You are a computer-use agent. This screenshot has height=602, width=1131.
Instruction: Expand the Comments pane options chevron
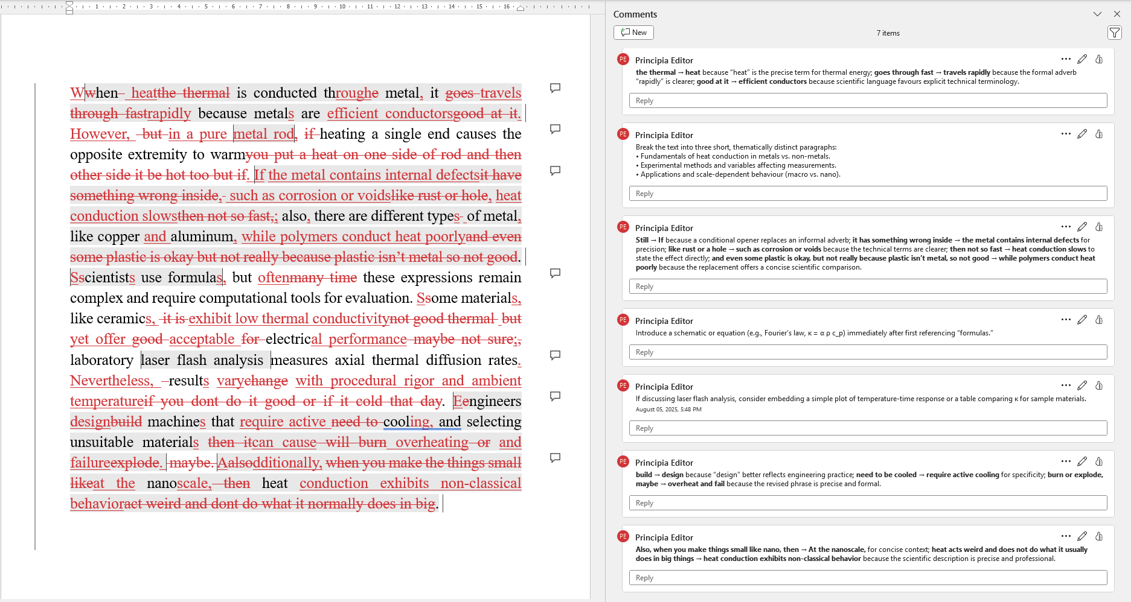tap(1097, 14)
